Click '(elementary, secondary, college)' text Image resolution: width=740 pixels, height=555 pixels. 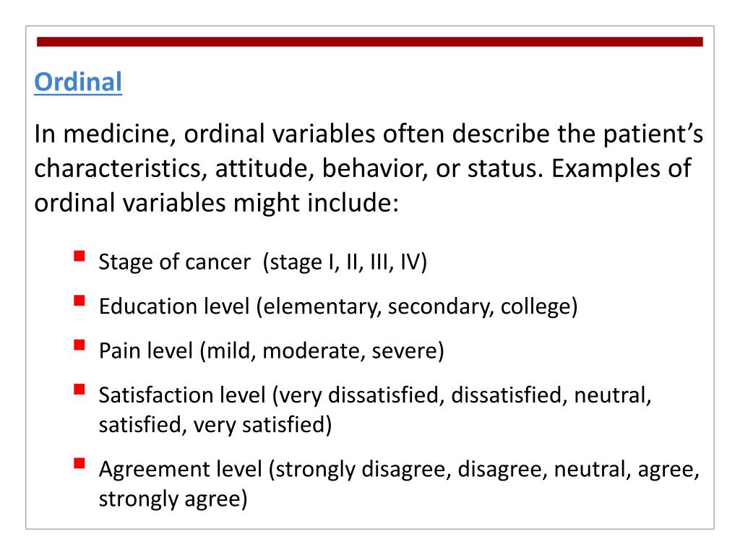417,306
